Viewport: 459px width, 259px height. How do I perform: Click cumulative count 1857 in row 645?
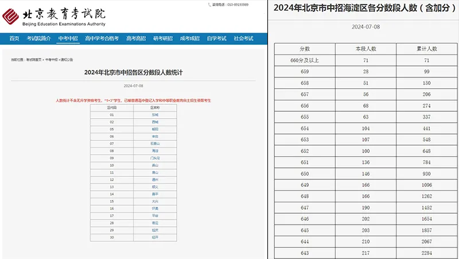tap(427, 230)
